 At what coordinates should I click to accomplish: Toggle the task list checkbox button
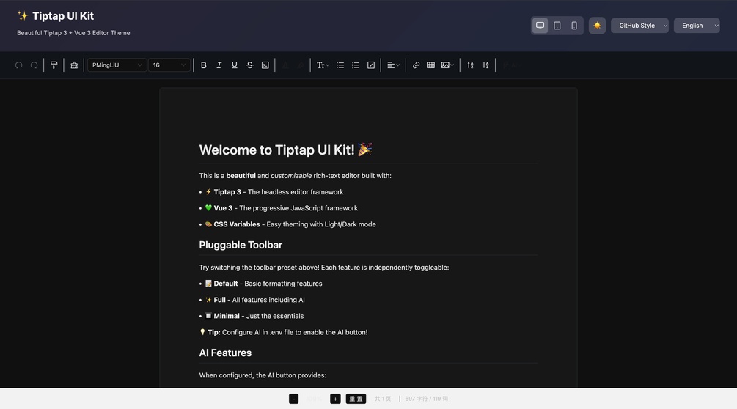point(371,65)
